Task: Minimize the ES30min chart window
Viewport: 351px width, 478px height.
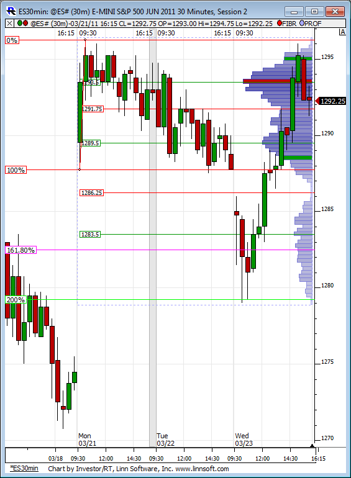Action: point(294,12)
